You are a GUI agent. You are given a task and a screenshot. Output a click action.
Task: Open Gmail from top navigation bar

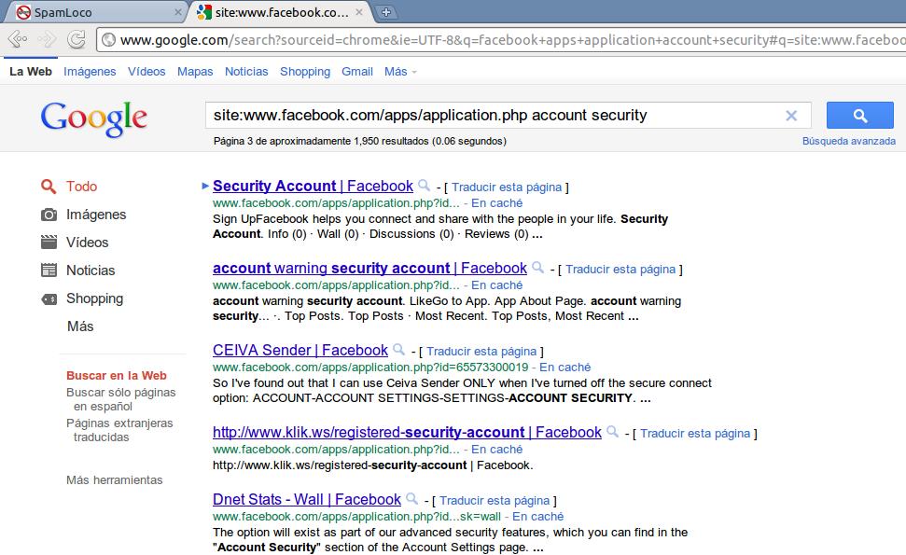click(x=357, y=71)
